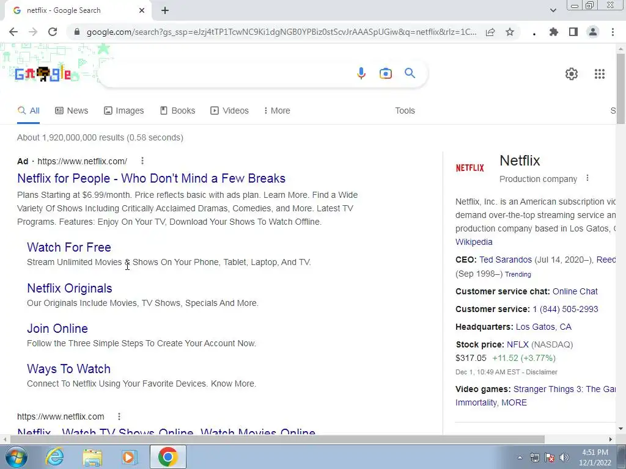626x469 pixels.
Task: Search by image with camera icon
Action: [386, 73]
